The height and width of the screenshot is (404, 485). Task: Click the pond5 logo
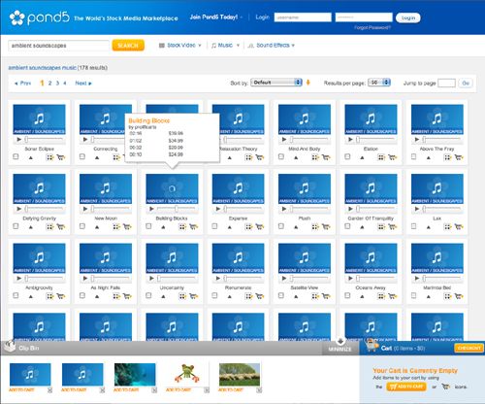point(39,17)
